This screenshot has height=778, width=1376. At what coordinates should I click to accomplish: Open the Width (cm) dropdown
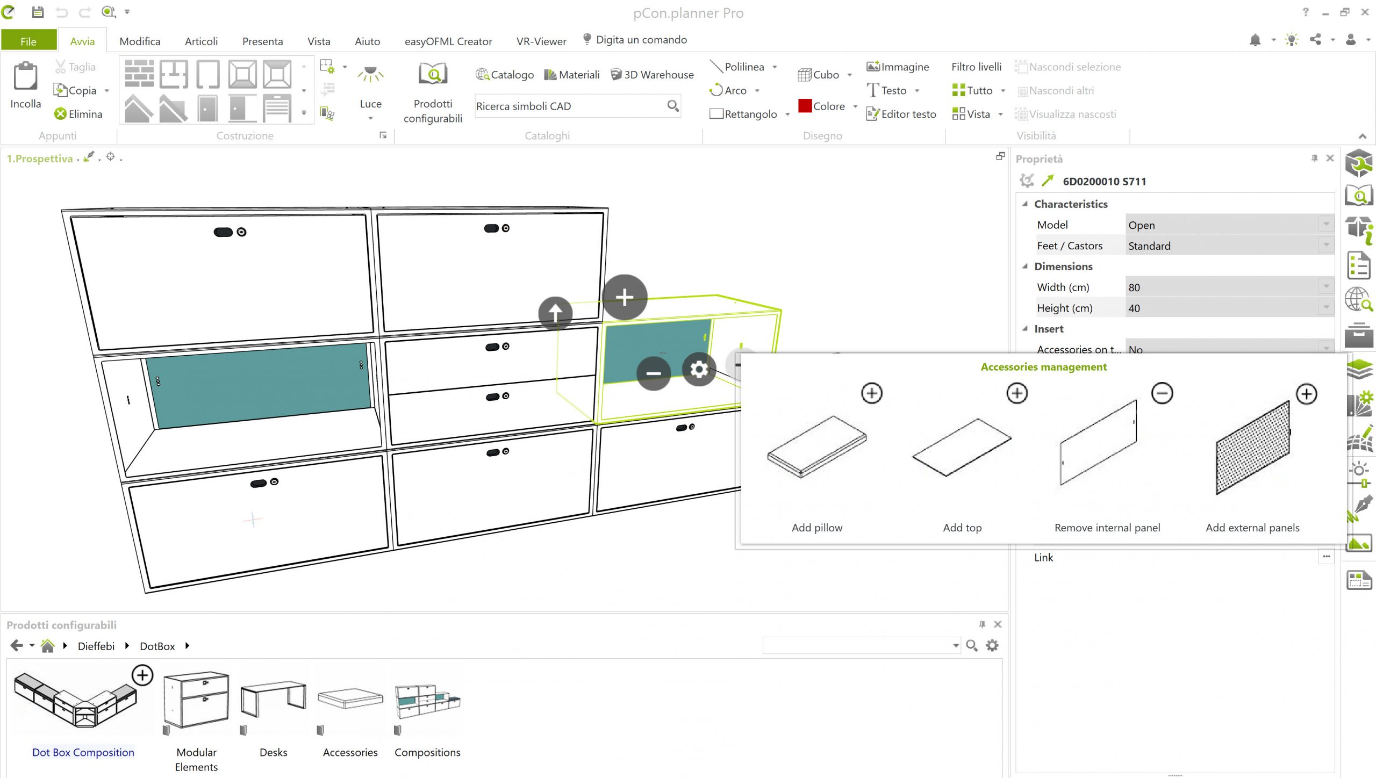click(1326, 287)
